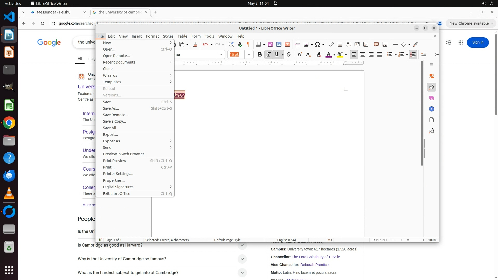
Task: Click the Google Sign in button
Action: [478, 42]
